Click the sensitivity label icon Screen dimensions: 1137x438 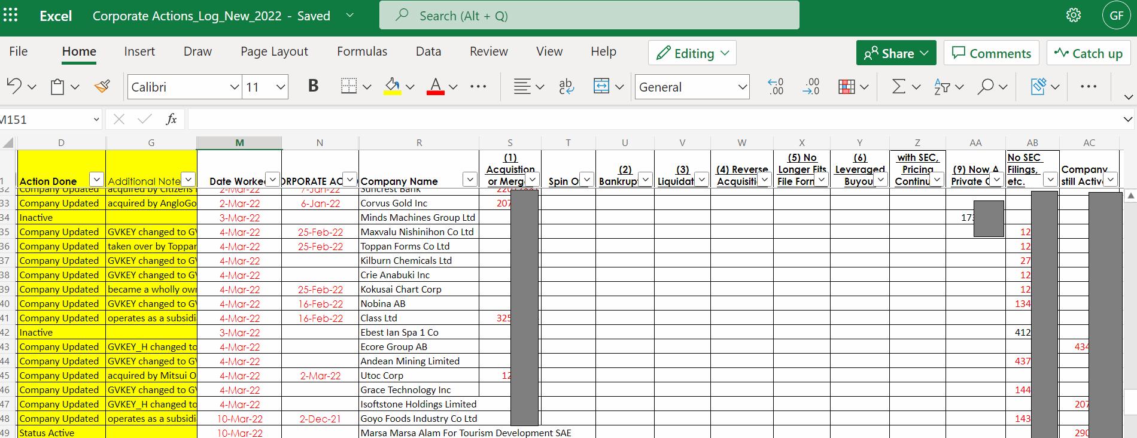click(x=1038, y=87)
